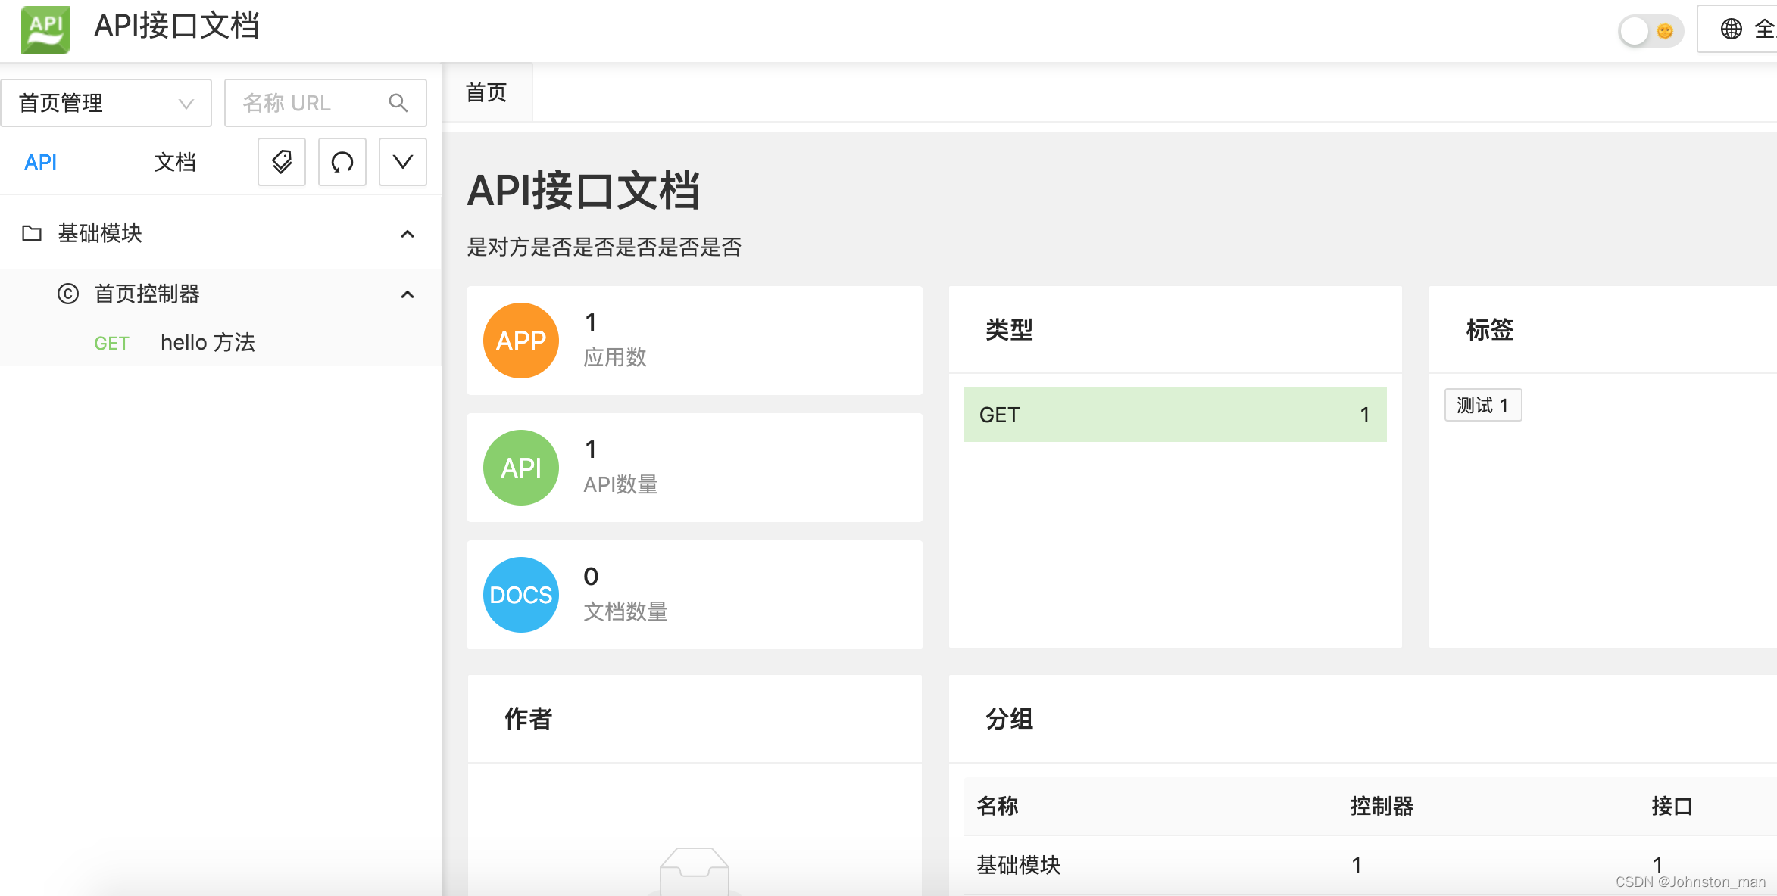Click the API logo icon
This screenshot has width=1777, height=896.
[45, 30]
